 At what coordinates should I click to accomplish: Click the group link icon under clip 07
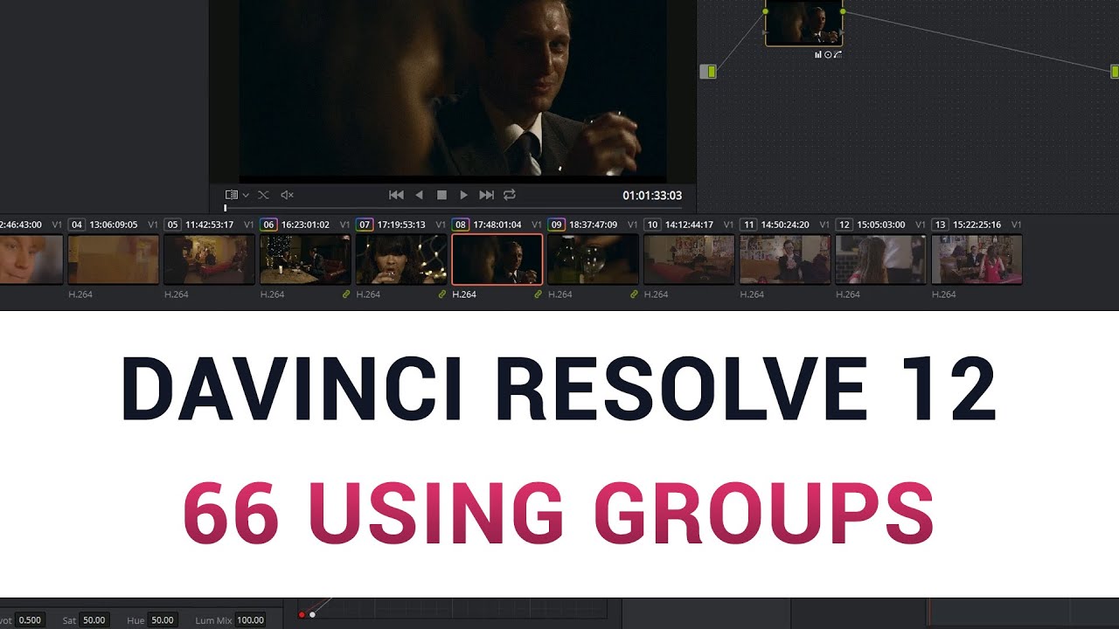point(442,294)
